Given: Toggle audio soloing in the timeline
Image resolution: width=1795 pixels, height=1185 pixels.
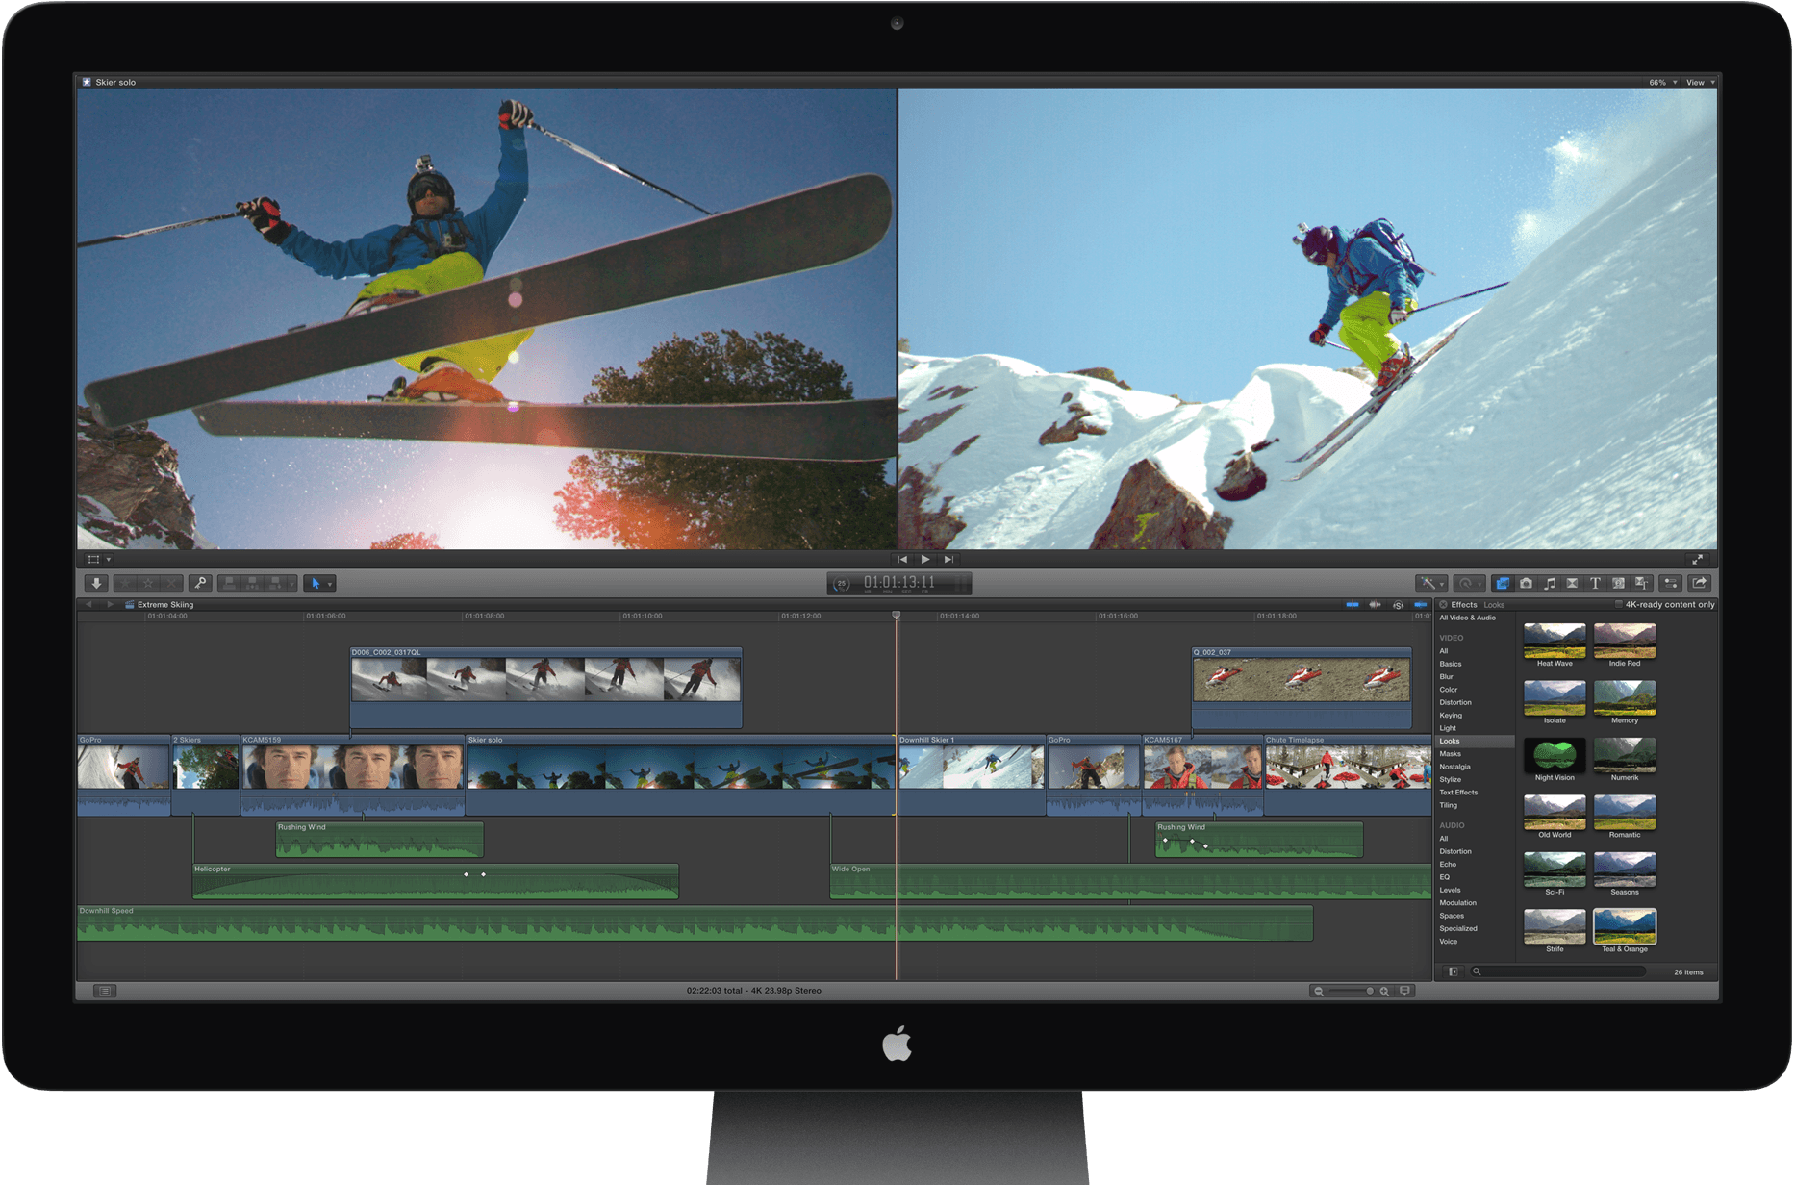Looking at the screenshot, I should click(1399, 604).
